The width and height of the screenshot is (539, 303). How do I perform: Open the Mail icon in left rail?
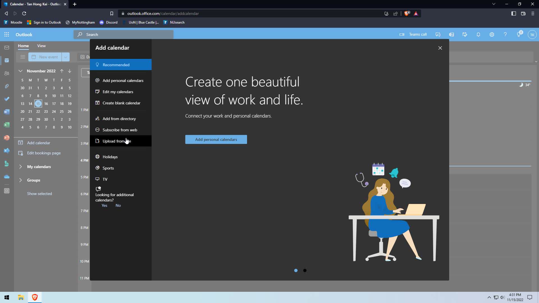(7, 48)
